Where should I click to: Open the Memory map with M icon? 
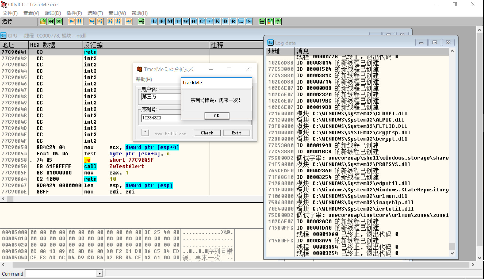coord(170,21)
